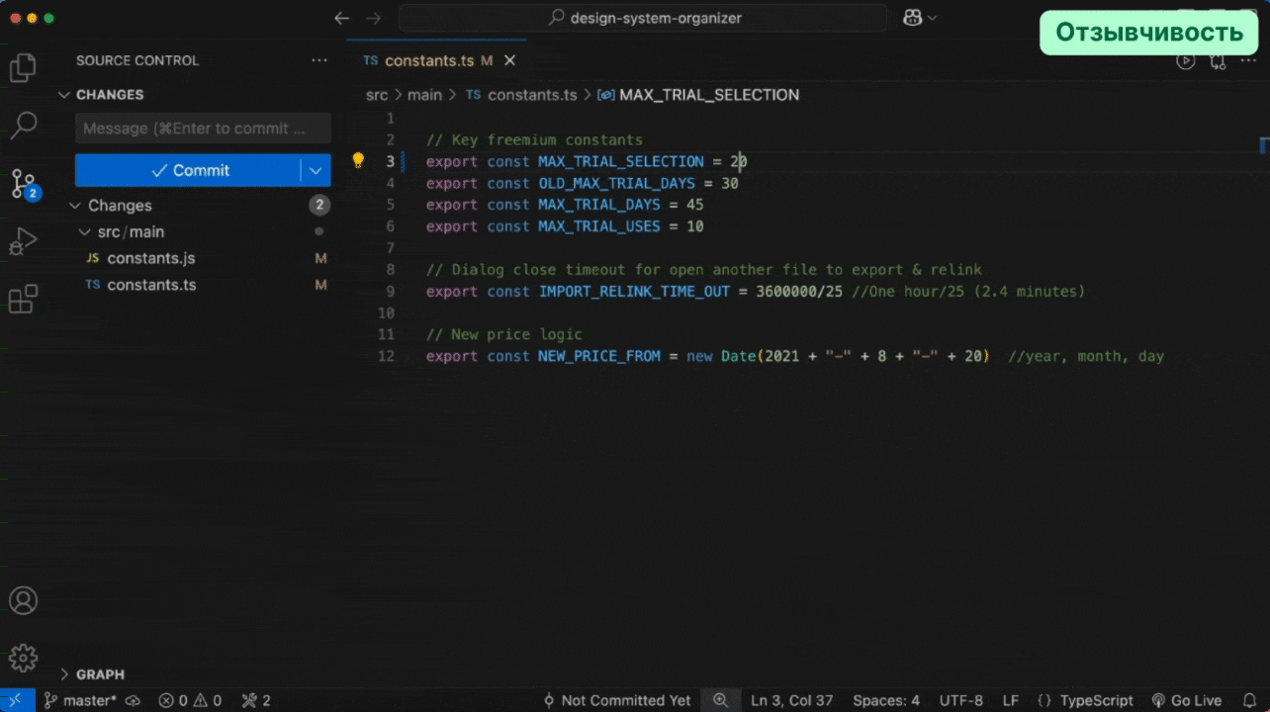Select constants.js in changes list
Viewport: 1270px width, 712px height.
[x=150, y=258]
